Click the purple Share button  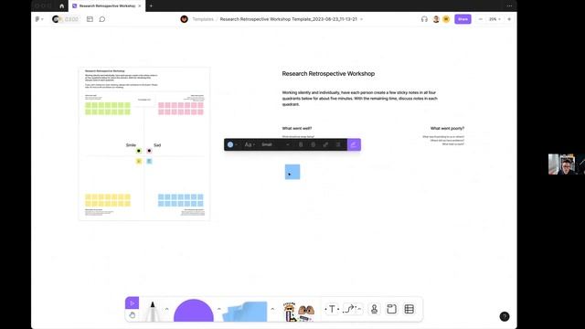(x=463, y=19)
